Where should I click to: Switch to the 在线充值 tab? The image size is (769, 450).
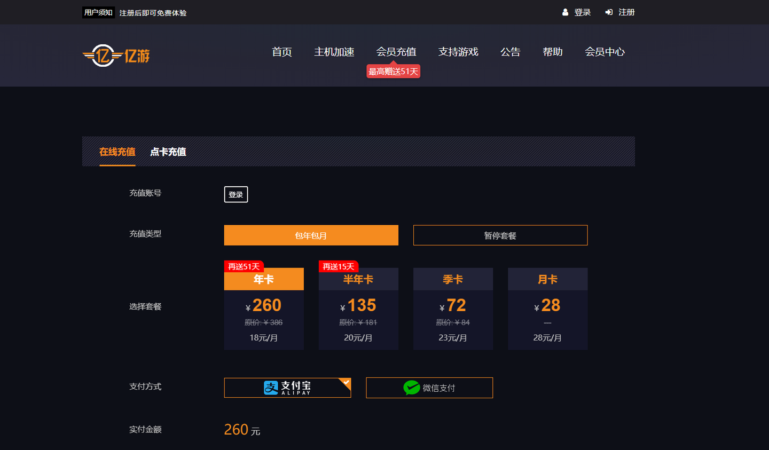pyautogui.click(x=117, y=152)
